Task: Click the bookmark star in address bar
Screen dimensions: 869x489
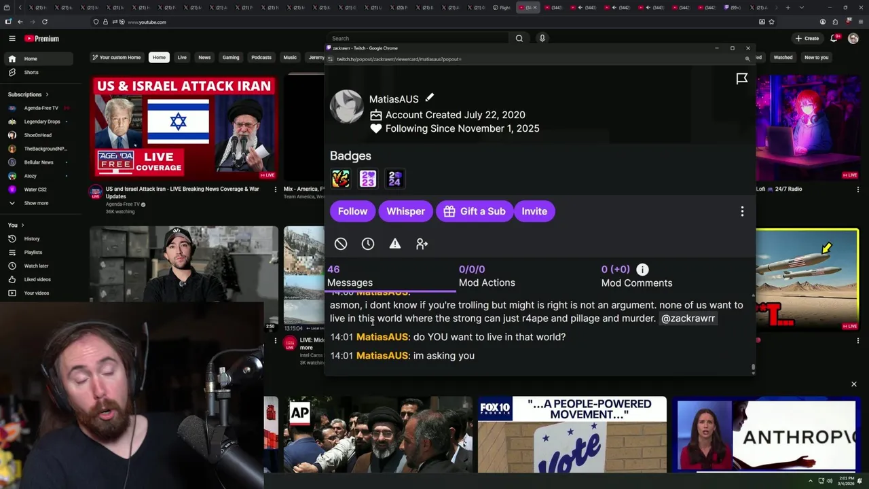Action: coord(772,22)
